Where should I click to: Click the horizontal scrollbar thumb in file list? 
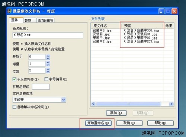(128, 104)
